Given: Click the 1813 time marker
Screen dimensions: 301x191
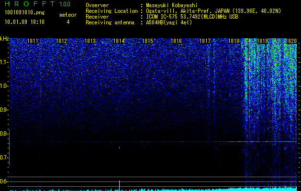Looking at the screenshot, I should [90, 41].
